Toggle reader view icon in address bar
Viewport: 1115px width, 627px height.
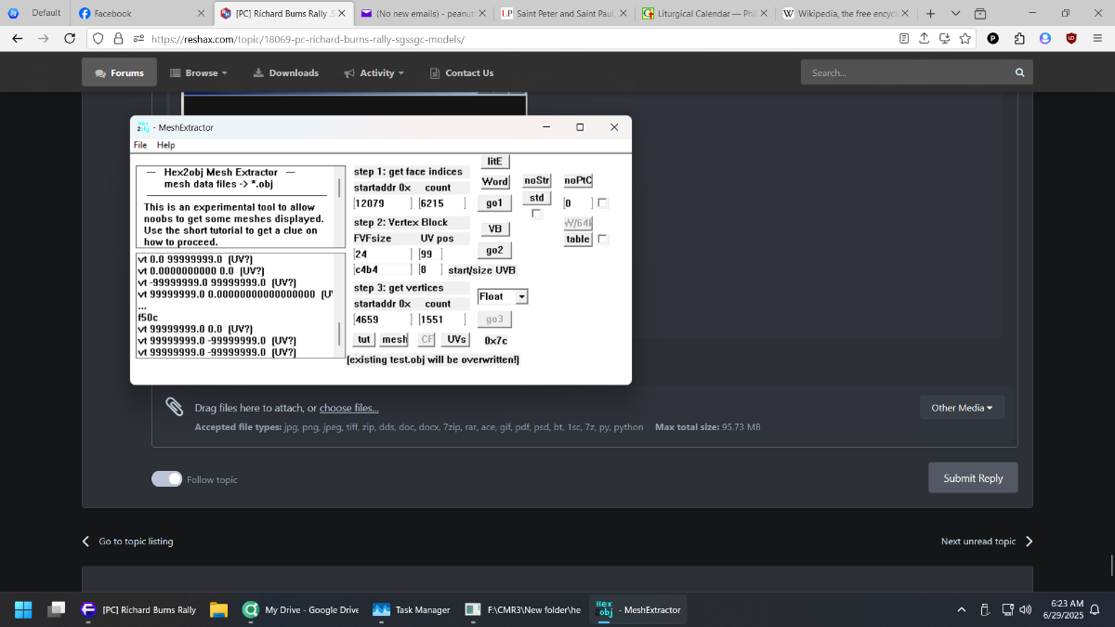(x=904, y=38)
